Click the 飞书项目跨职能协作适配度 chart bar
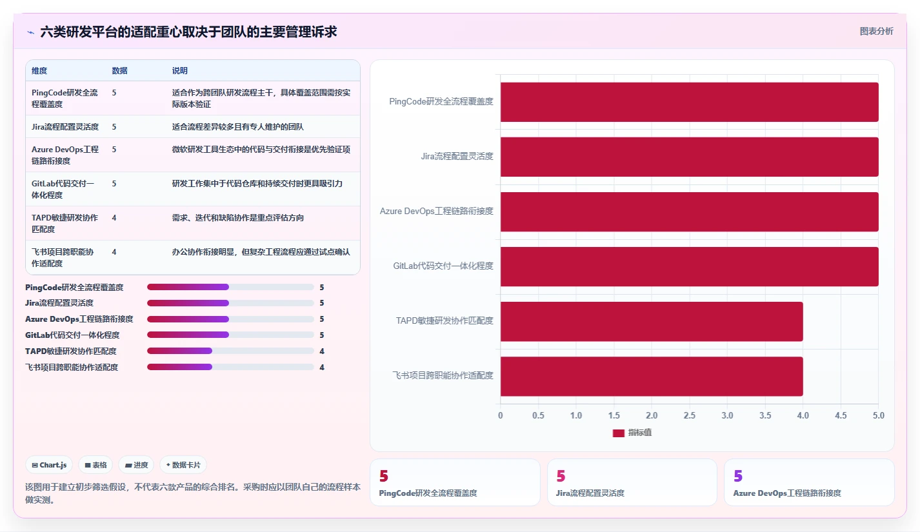Screen dimensions: 920x532 click(x=652, y=376)
